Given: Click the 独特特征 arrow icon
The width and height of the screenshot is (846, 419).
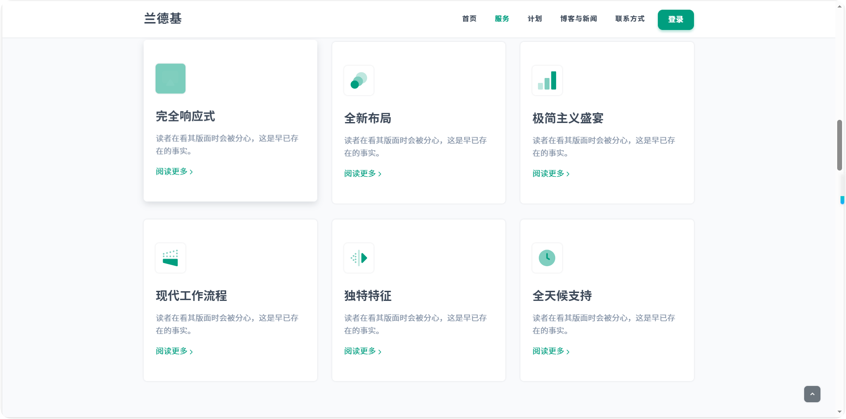Looking at the screenshot, I should click(359, 258).
